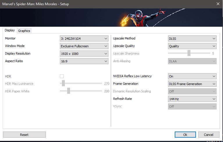This screenshot has width=223, height=142.
Task: Click the HDR Paper White slider handle
Action: click(69, 91)
